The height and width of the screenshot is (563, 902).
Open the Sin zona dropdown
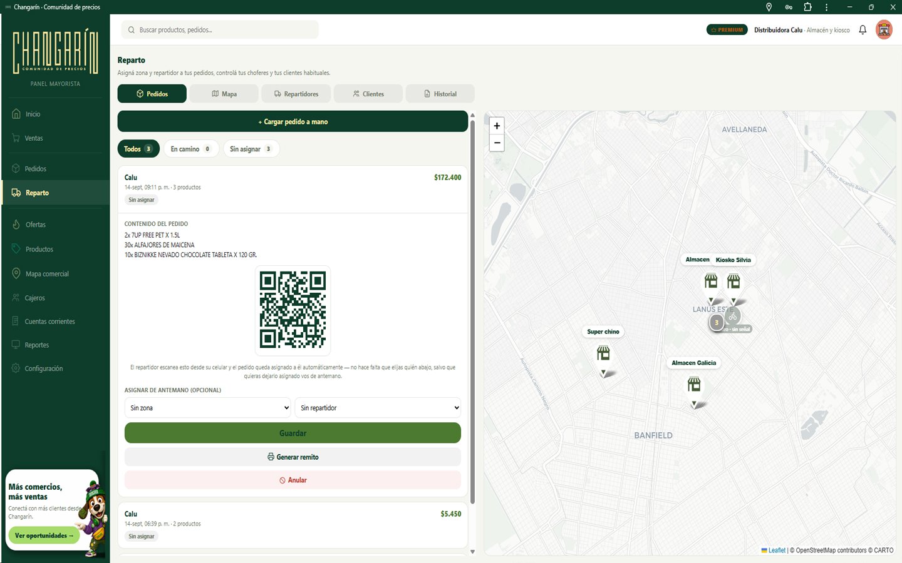[x=207, y=408]
